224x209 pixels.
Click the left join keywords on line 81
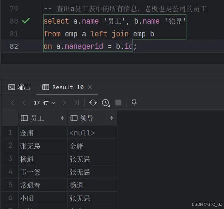(x=110, y=34)
